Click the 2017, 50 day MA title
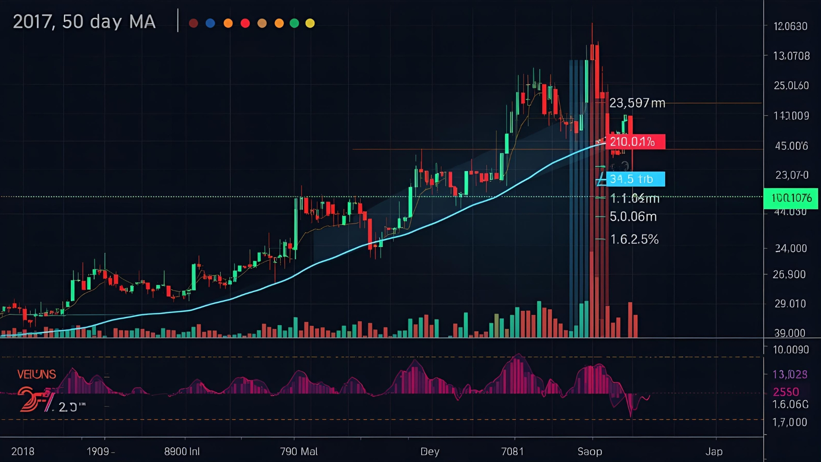This screenshot has width=821, height=462. [x=84, y=22]
